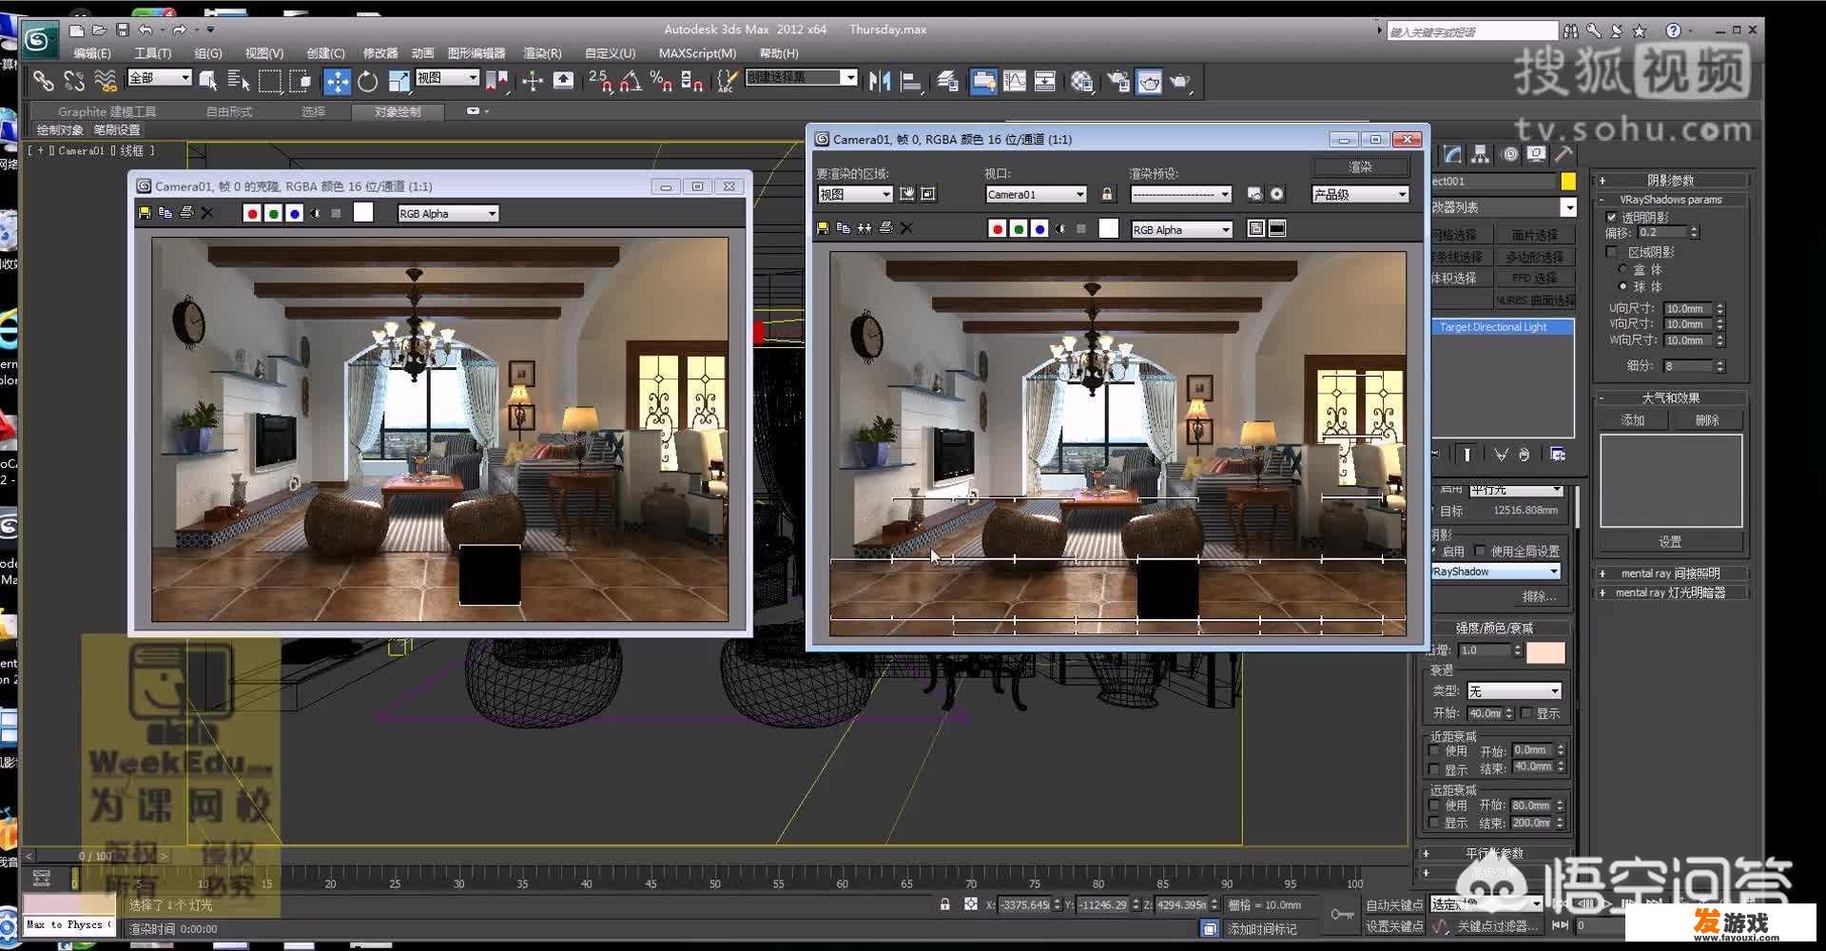Toggle the Percent Snap icon
The image size is (1826, 951).
tap(661, 82)
